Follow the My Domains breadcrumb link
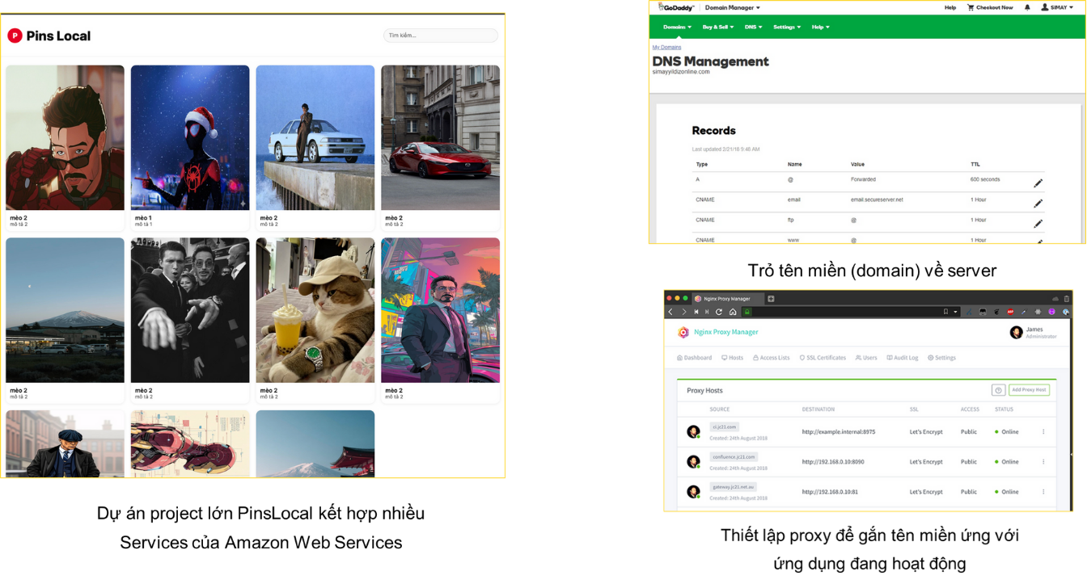1087x584 pixels. (666, 47)
